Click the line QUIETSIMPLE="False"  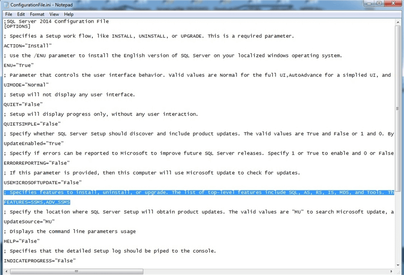click(x=32, y=124)
